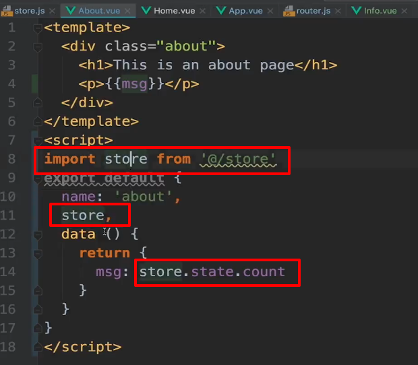Collapse the template block at line 1
The height and width of the screenshot is (365, 418).
pos(38,28)
